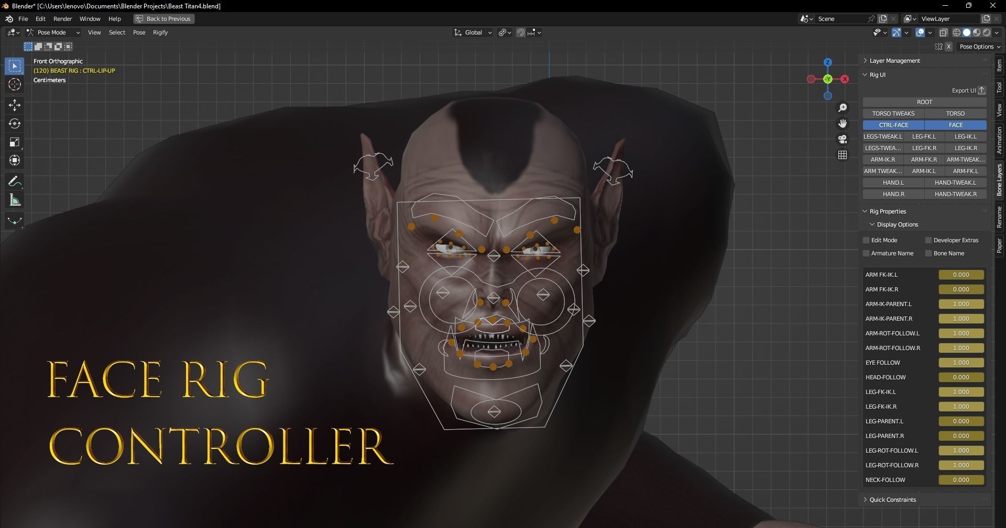Viewport: 1006px width, 528px height.
Task: Toggle the ROOT bone layer button
Action: point(925,102)
